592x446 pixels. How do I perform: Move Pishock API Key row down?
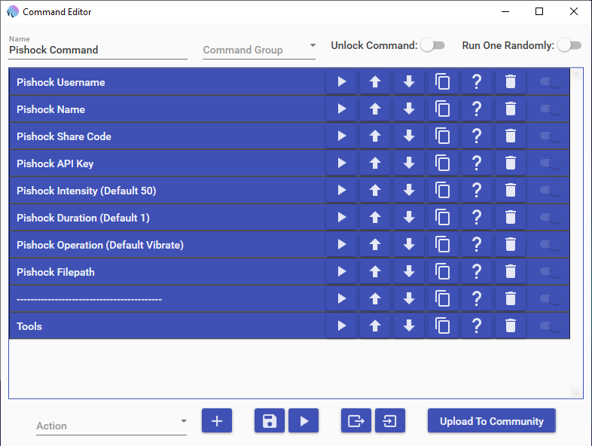point(409,163)
